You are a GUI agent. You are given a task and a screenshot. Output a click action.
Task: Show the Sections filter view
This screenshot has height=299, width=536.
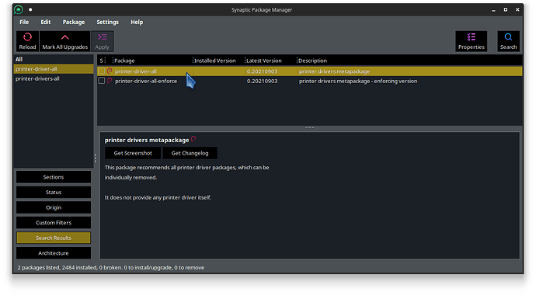[x=54, y=177]
